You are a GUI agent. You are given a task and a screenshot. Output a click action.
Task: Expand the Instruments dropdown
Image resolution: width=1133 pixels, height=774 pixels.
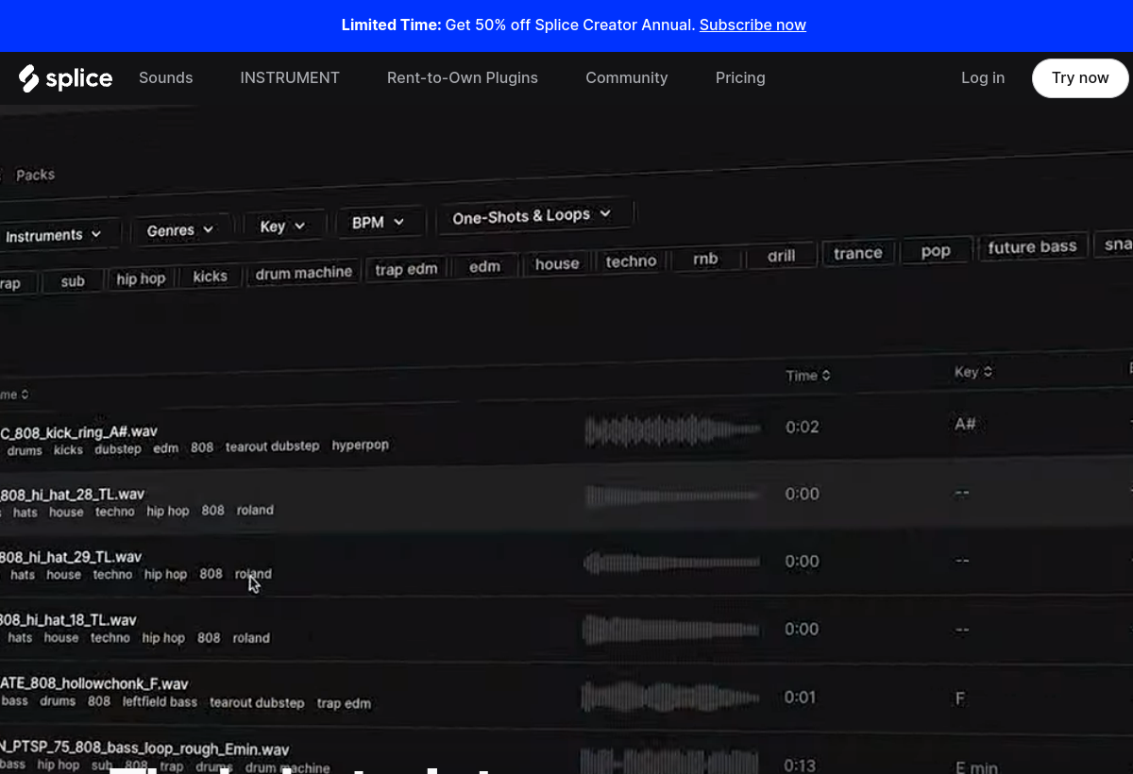(57, 235)
